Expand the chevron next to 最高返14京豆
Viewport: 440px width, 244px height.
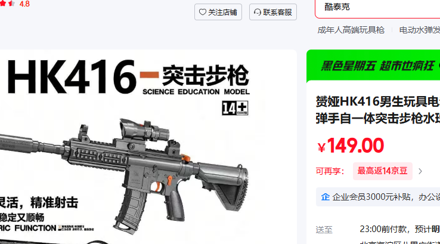420,171
